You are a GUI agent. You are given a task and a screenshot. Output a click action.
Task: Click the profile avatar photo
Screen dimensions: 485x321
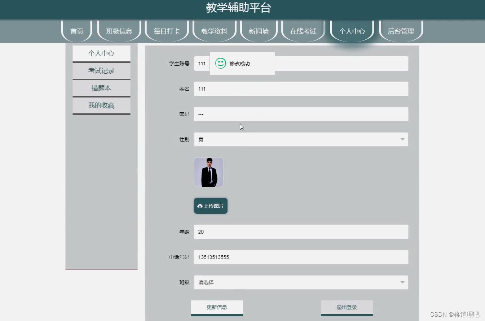click(208, 172)
